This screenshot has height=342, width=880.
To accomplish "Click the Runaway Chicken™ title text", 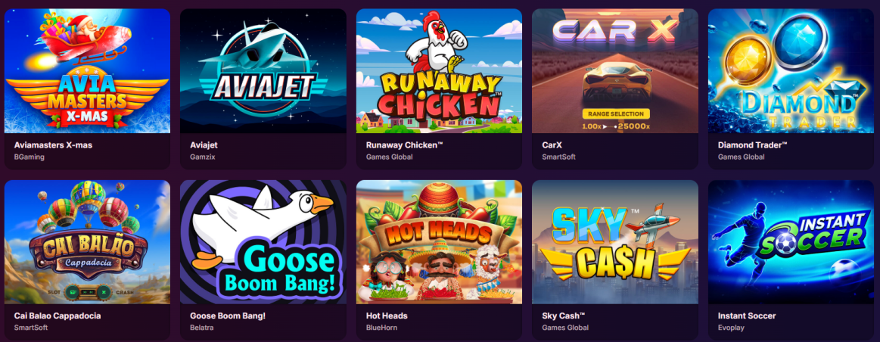I will 405,145.
